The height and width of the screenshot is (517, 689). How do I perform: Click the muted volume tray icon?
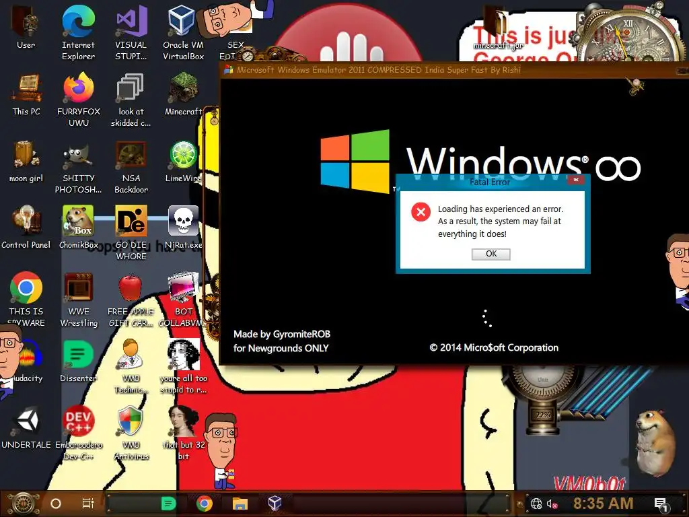pyautogui.click(x=552, y=504)
